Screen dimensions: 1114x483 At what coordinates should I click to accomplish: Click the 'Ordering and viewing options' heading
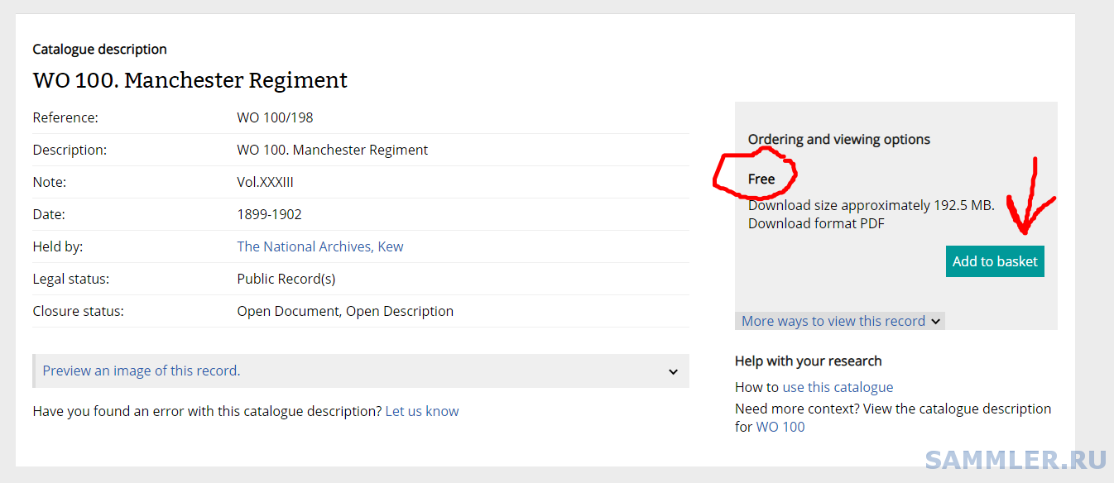tap(838, 139)
